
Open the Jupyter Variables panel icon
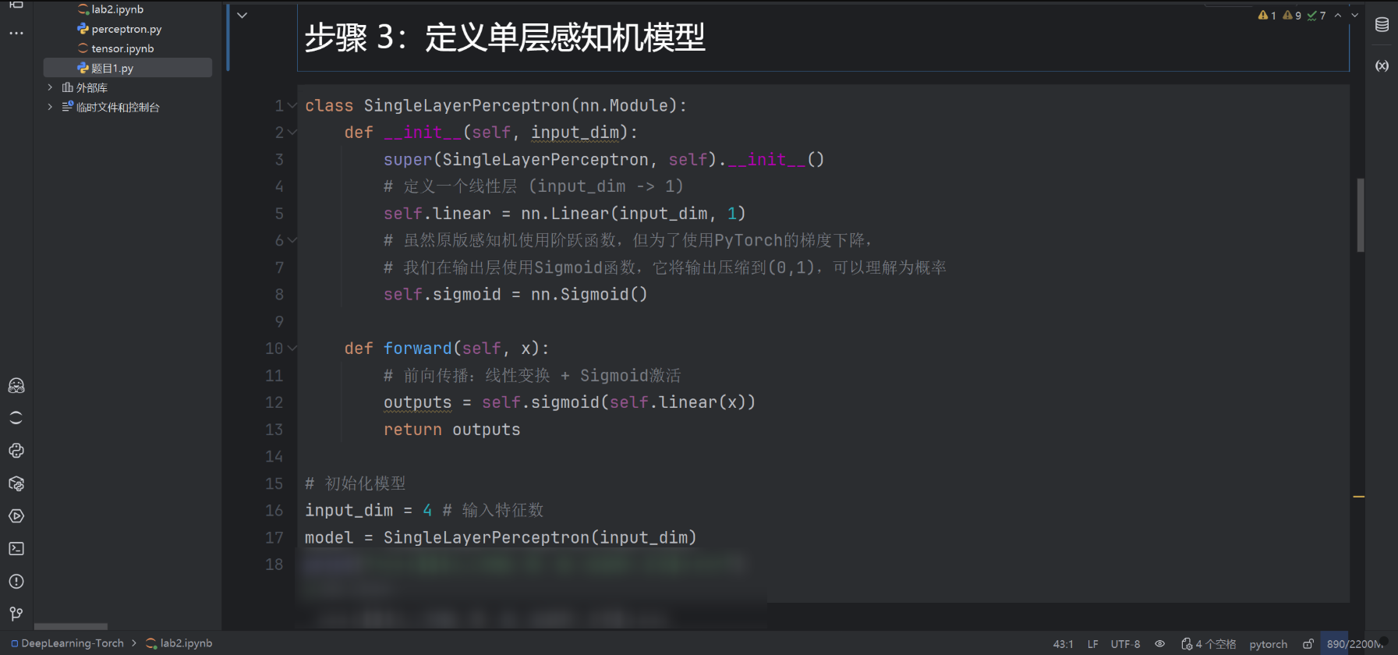point(1382,65)
